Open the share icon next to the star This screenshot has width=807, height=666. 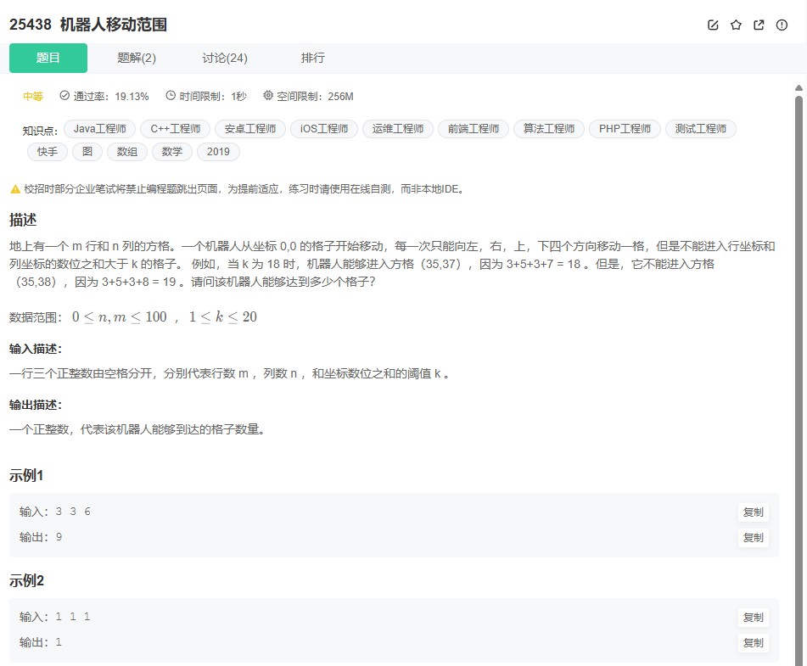click(x=759, y=25)
